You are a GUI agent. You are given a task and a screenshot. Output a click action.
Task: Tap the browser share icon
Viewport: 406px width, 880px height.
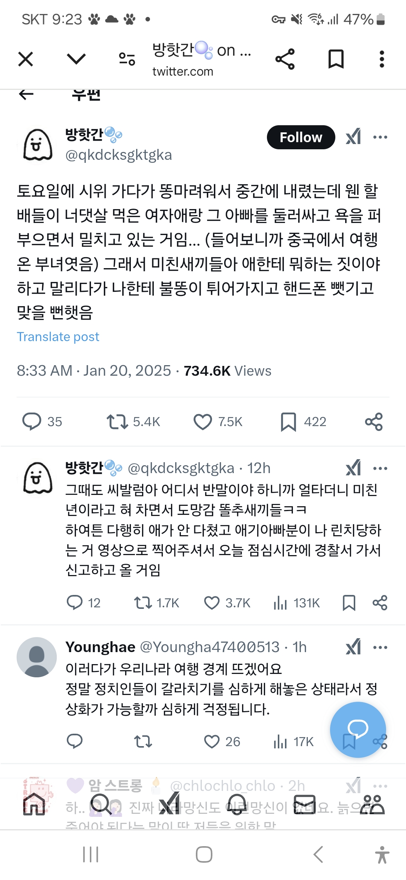(285, 59)
